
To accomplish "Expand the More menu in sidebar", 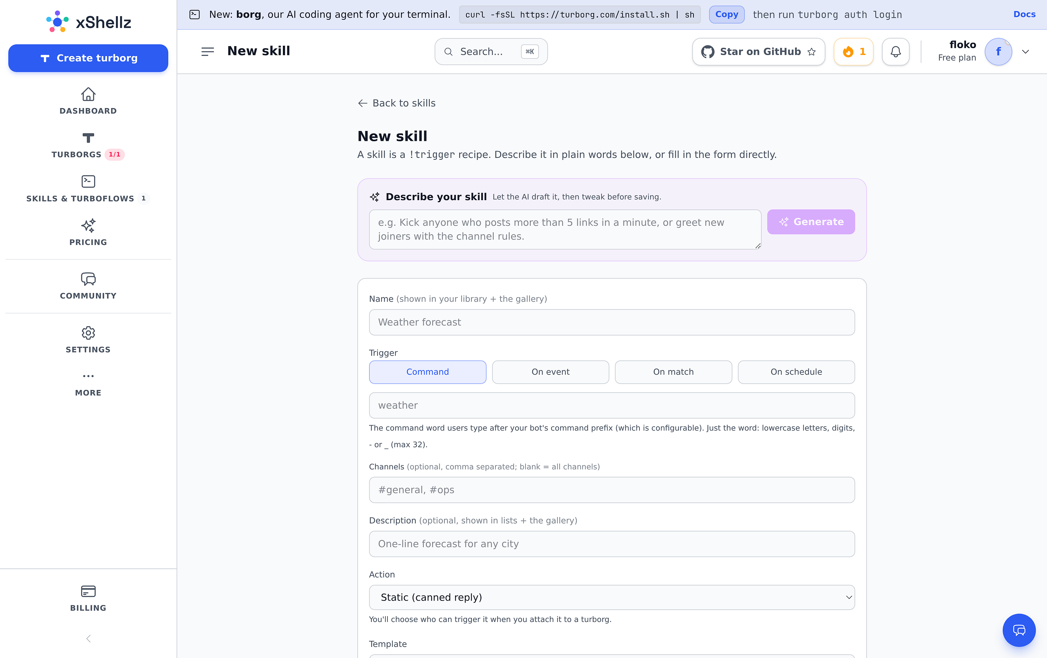I will click(x=88, y=384).
